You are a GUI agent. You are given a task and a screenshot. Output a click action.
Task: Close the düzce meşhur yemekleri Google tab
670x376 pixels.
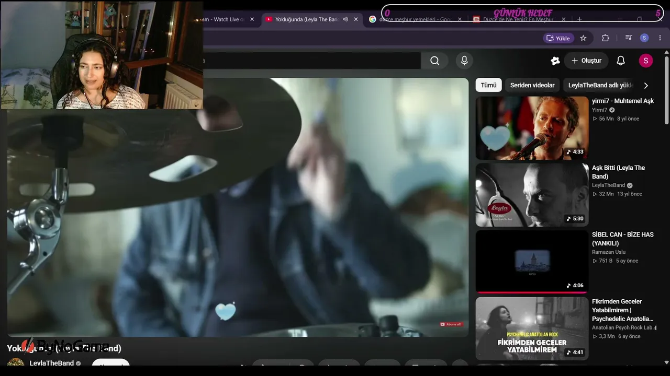(460, 19)
